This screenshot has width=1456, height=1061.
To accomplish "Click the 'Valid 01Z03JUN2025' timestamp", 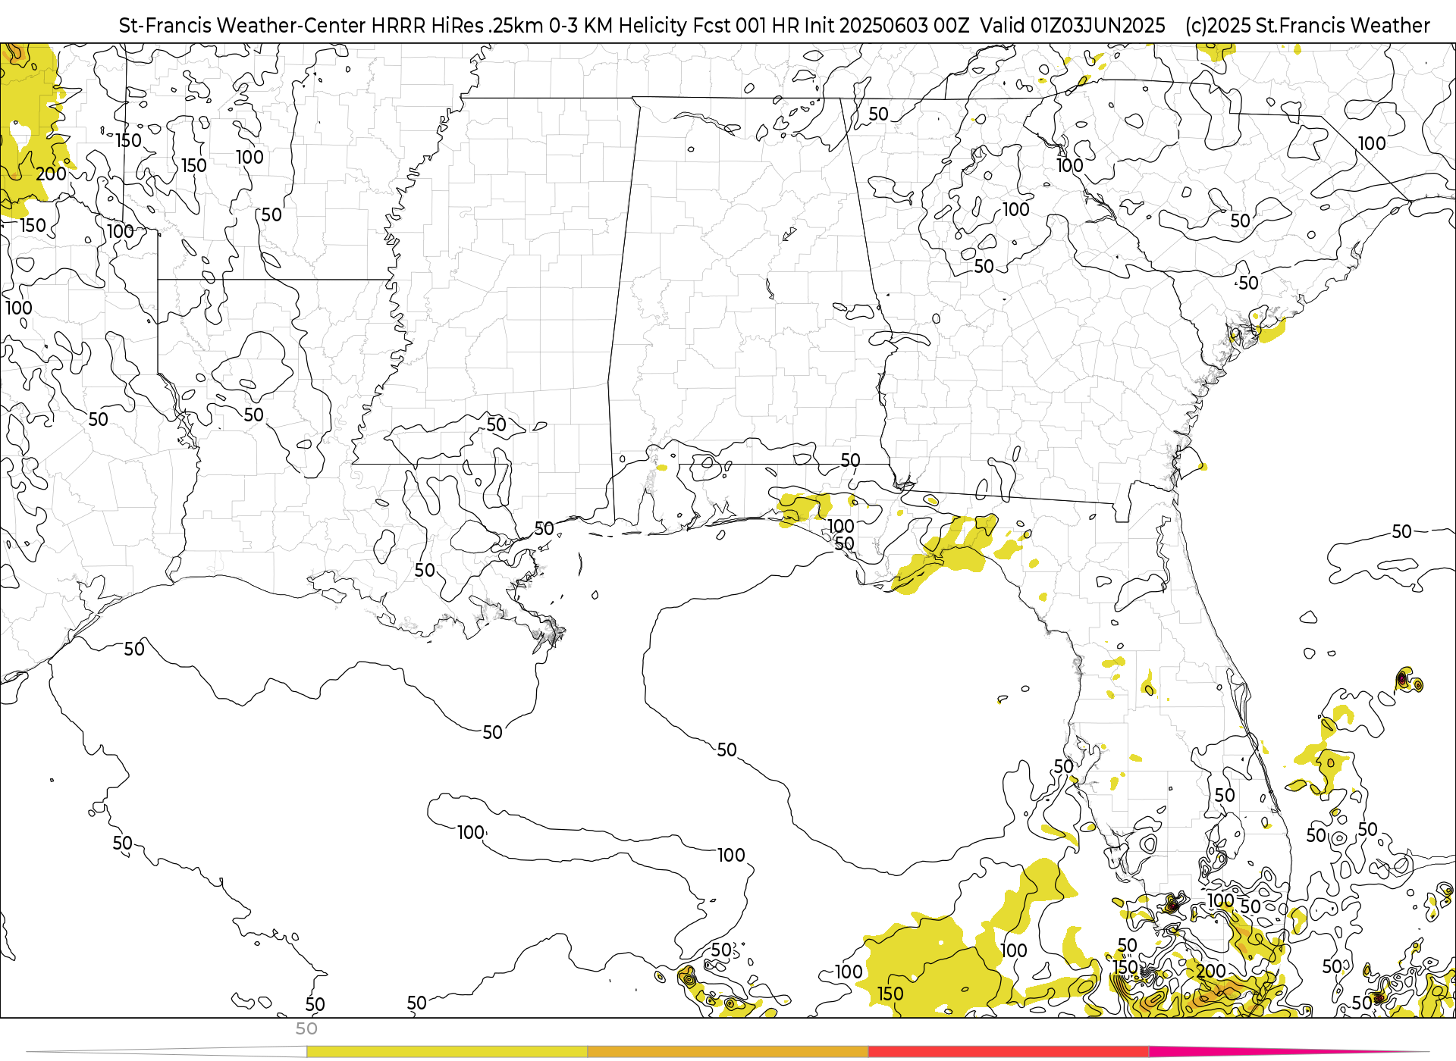I will 1072,26.
